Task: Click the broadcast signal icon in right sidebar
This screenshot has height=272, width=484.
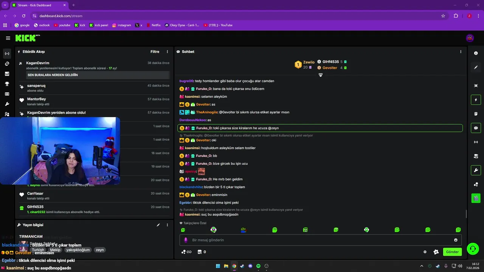Action: pyautogui.click(x=476, y=142)
